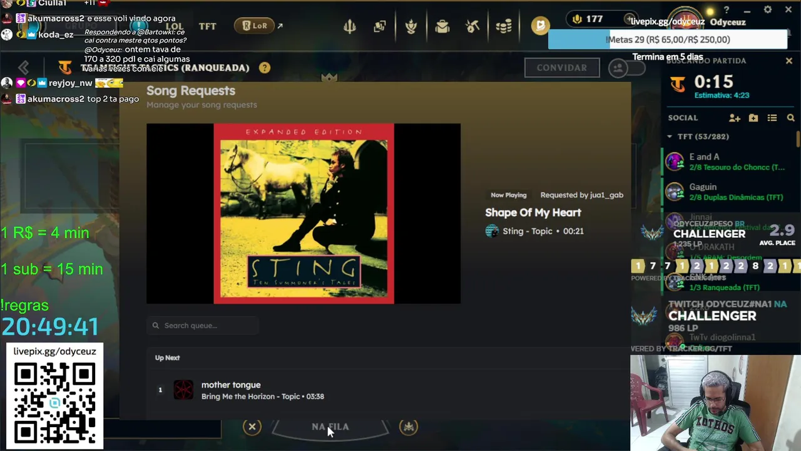This screenshot has width=801, height=451.
Task: Open the help question mark in window header
Action: pyautogui.click(x=727, y=10)
